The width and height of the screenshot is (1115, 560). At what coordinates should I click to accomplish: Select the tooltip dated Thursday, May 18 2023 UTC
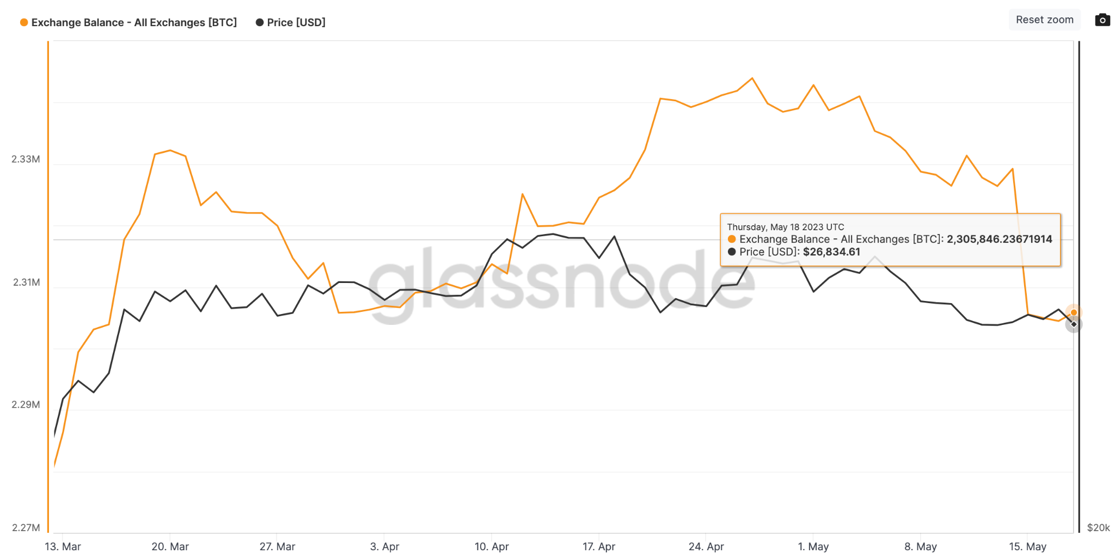(786, 227)
